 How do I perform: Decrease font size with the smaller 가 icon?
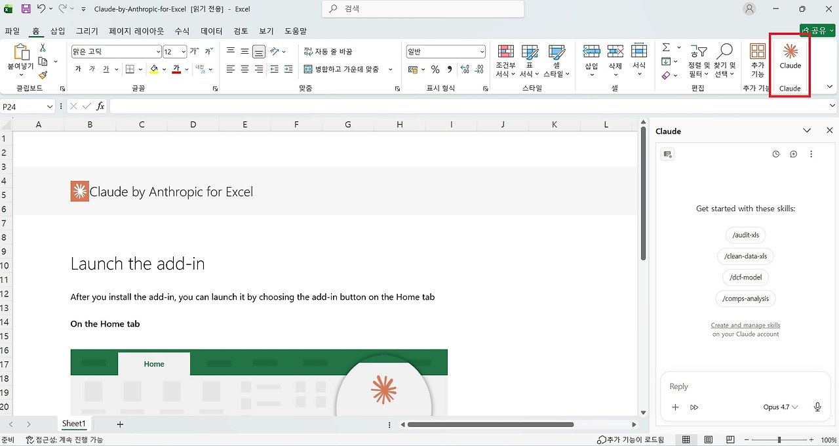[208, 51]
